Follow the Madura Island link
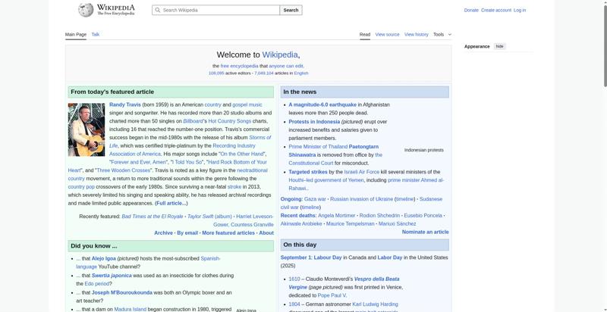The width and height of the screenshot is (607, 312). (130, 309)
